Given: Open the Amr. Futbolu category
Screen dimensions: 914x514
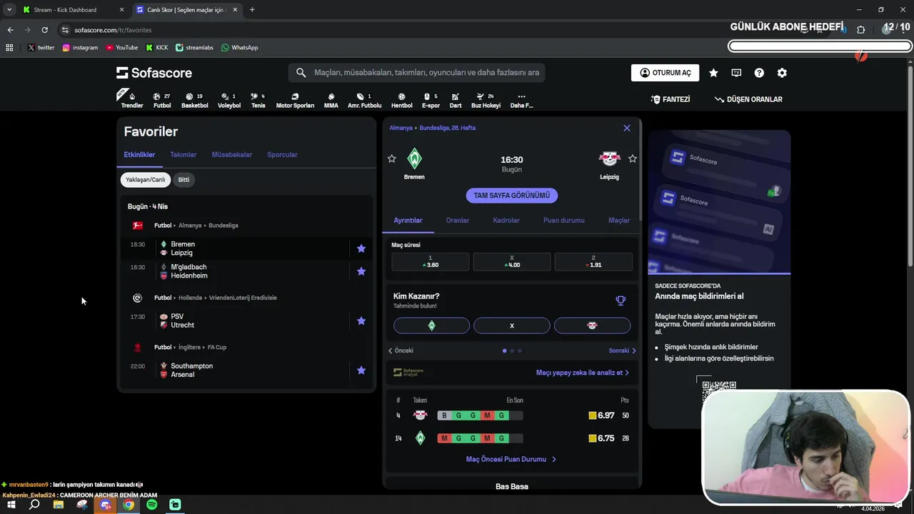Looking at the screenshot, I should click(x=364, y=101).
